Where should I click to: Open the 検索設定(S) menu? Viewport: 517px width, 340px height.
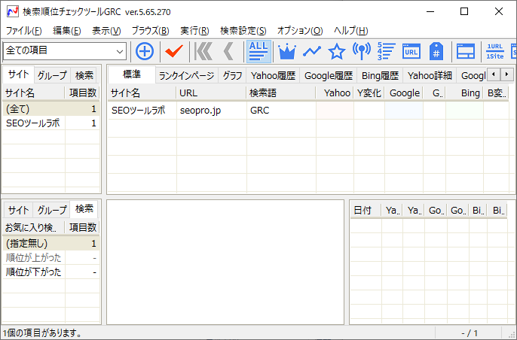pos(243,31)
